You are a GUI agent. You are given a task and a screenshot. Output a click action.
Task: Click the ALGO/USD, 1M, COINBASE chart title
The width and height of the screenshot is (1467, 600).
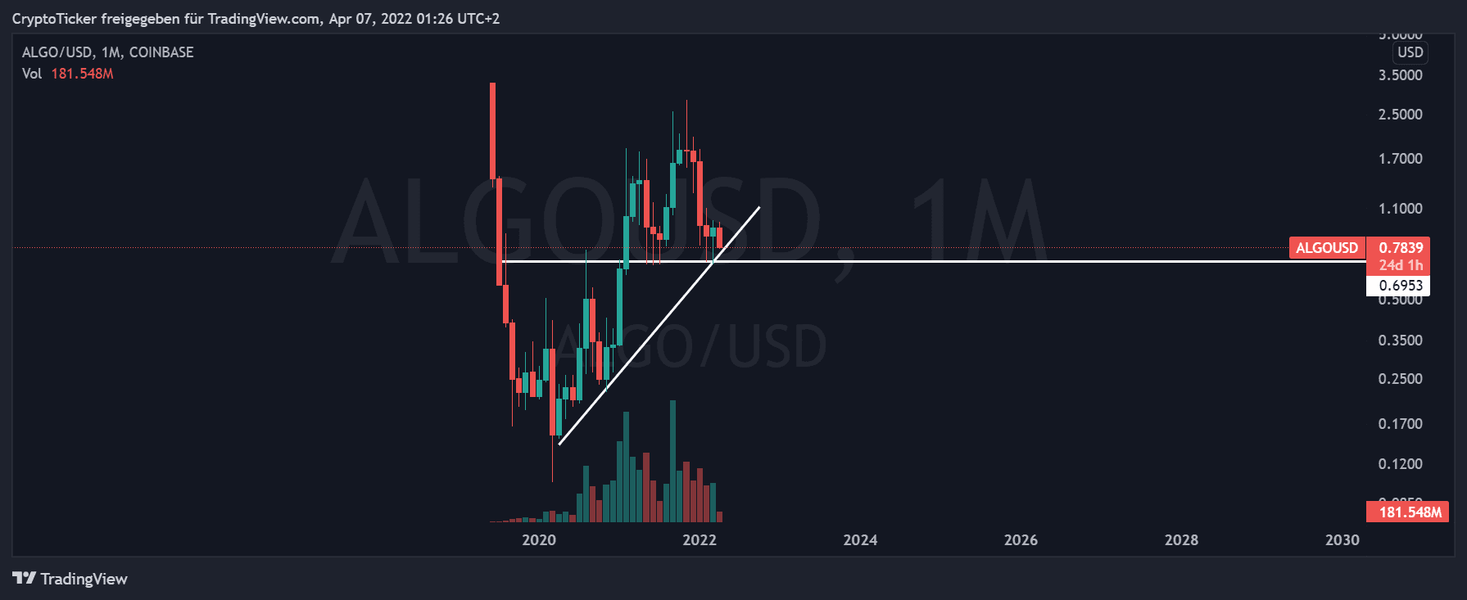point(107,52)
